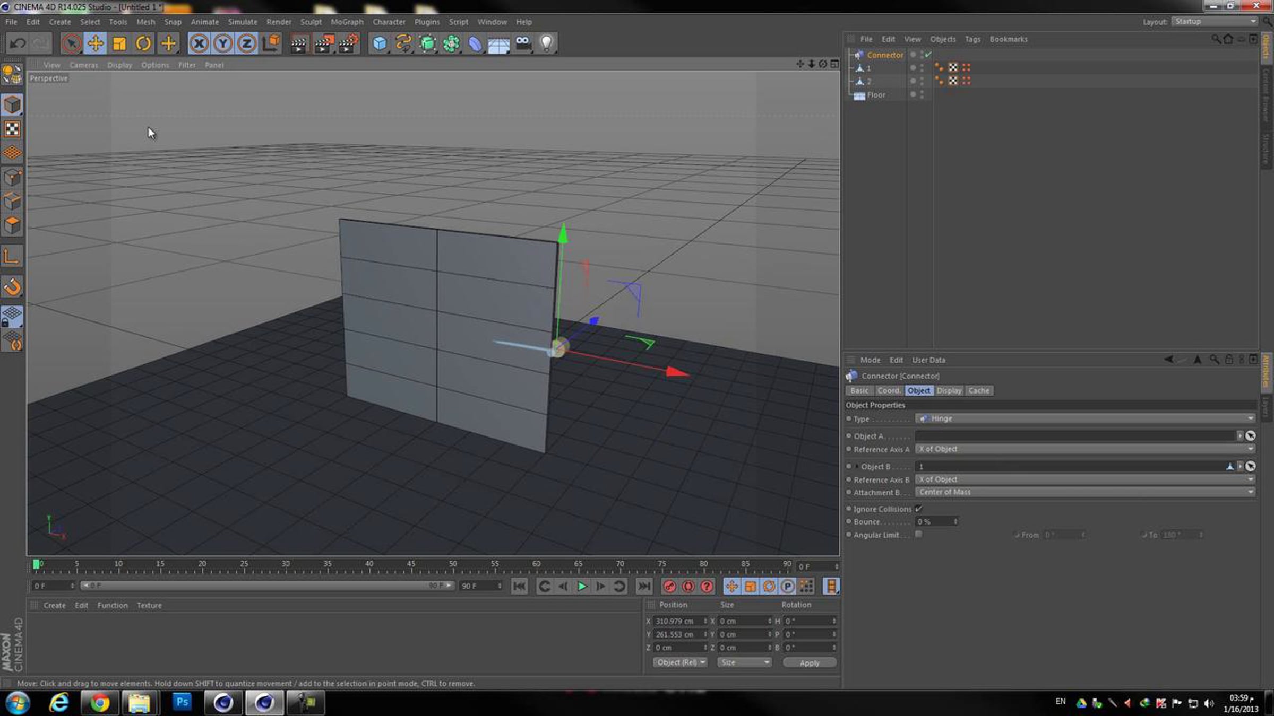Go to end of animation
Viewport: 1274px width, 716px height.
(644, 586)
